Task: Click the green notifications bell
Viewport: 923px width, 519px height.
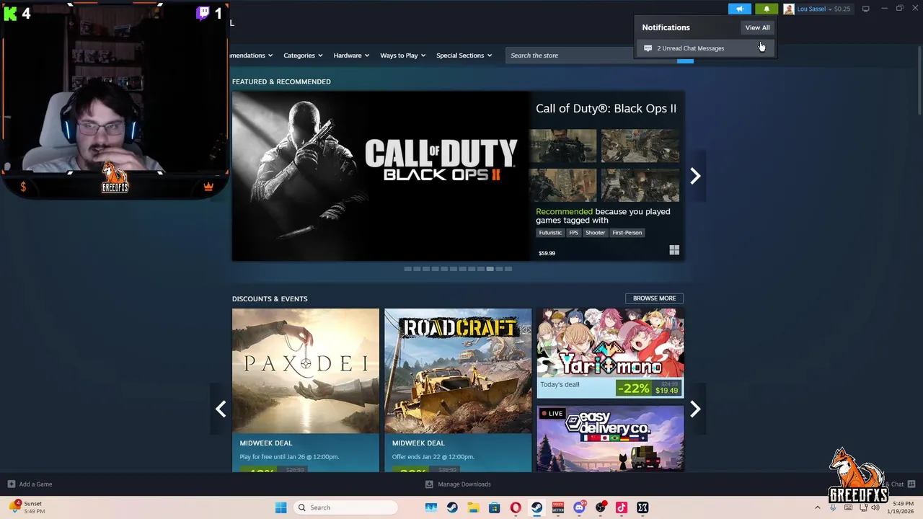Action: click(767, 9)
